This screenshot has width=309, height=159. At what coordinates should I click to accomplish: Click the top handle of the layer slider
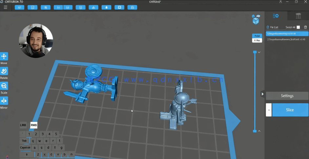(255, 52)
